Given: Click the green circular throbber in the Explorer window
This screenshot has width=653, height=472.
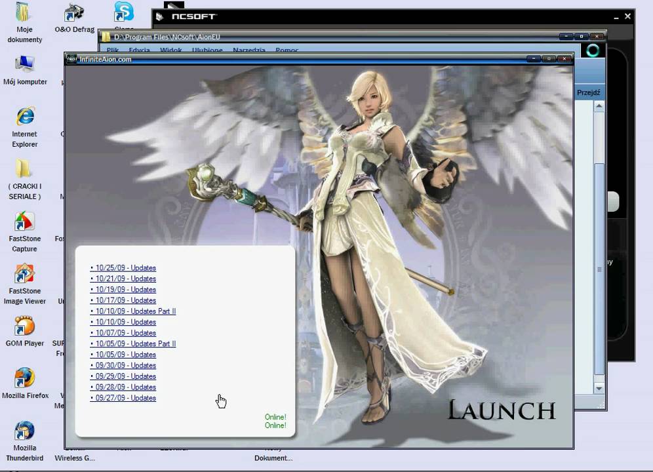Looking at the screenshot, I should pyautogui.click(x=592, y=50).
